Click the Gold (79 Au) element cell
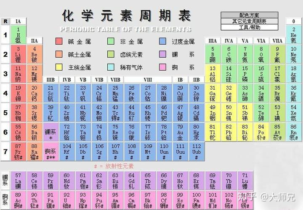303x210 pixels. pos(180,132)
